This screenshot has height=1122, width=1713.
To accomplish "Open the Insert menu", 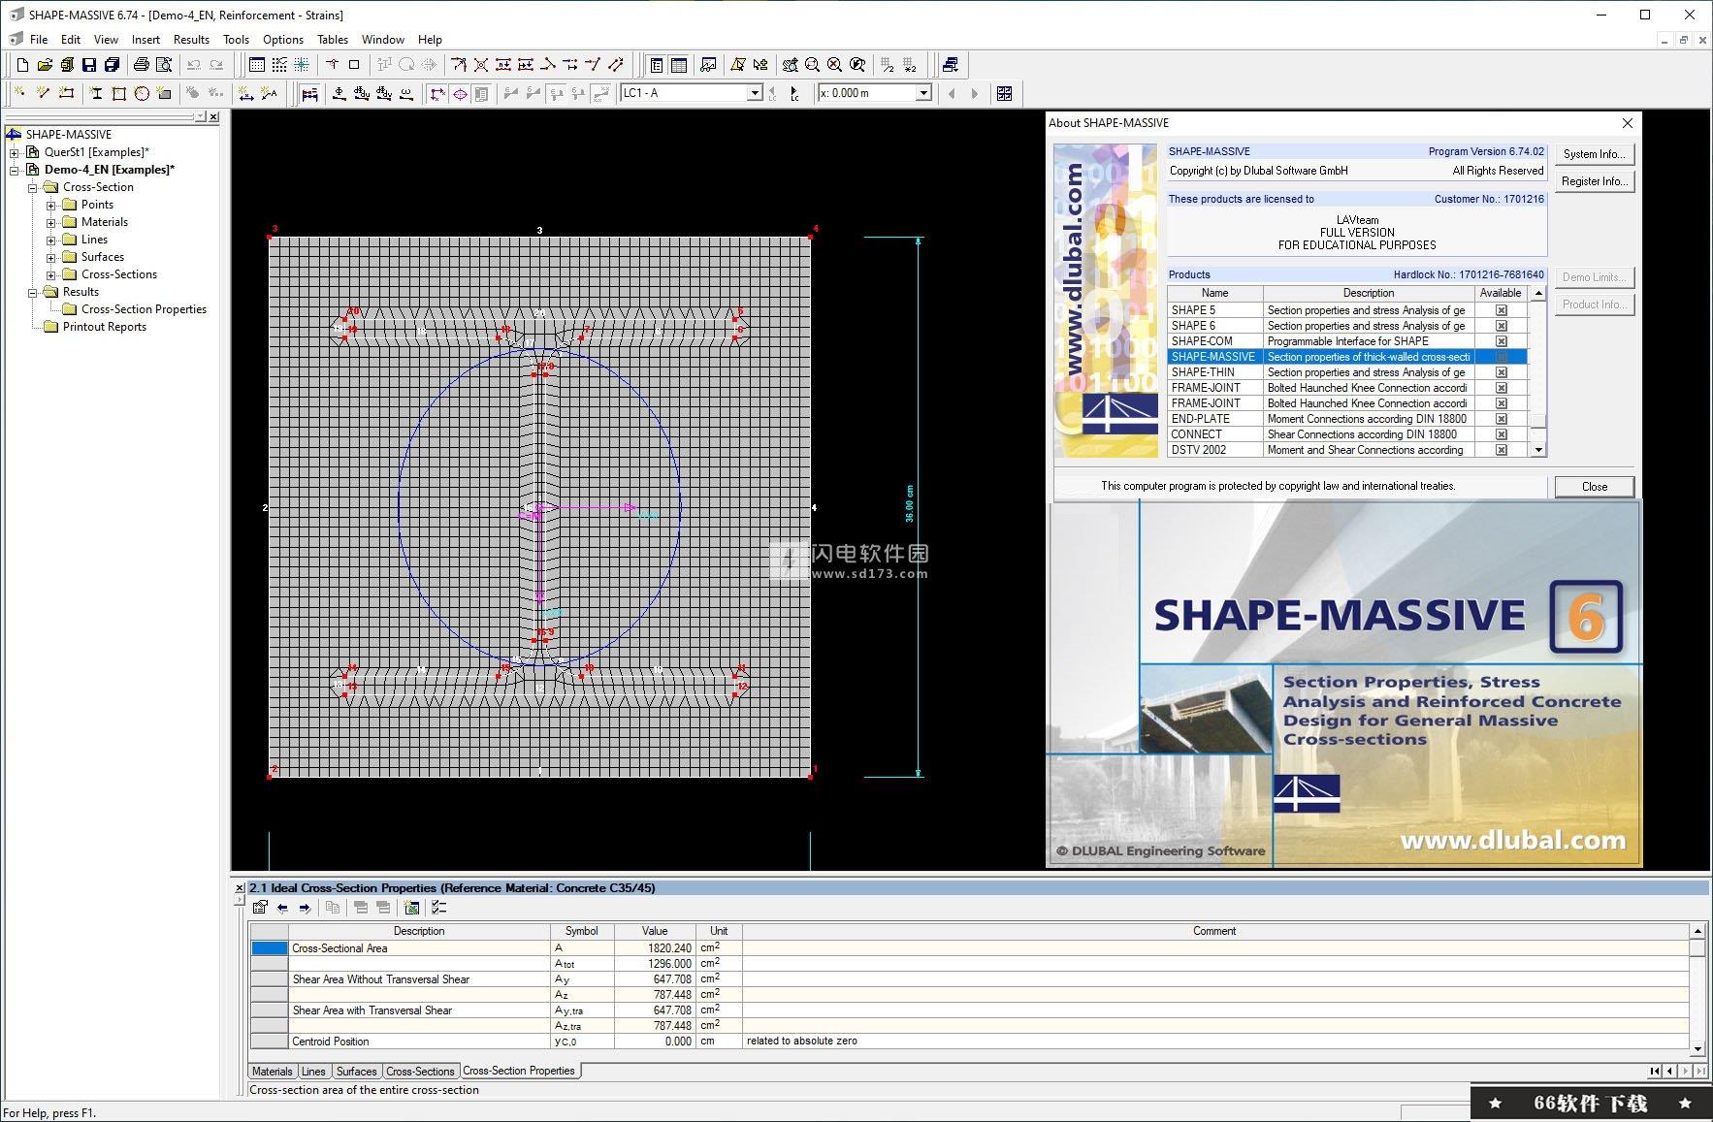I will [145, 40].
